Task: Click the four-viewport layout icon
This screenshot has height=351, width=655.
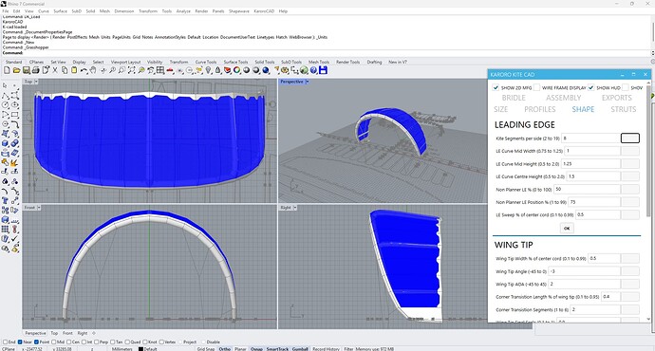Action: [160, 70]
